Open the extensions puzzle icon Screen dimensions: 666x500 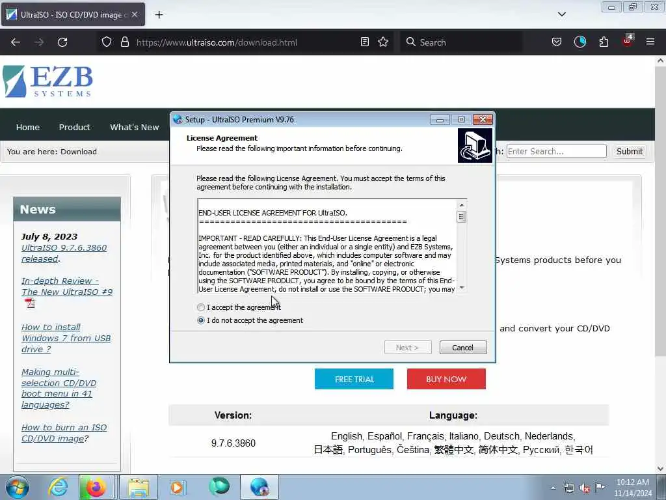click(604, 42)
